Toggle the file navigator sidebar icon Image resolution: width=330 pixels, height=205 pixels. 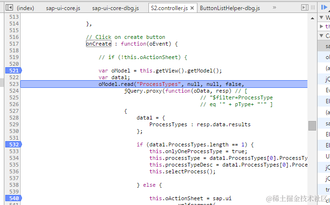(x=9, y=8)
